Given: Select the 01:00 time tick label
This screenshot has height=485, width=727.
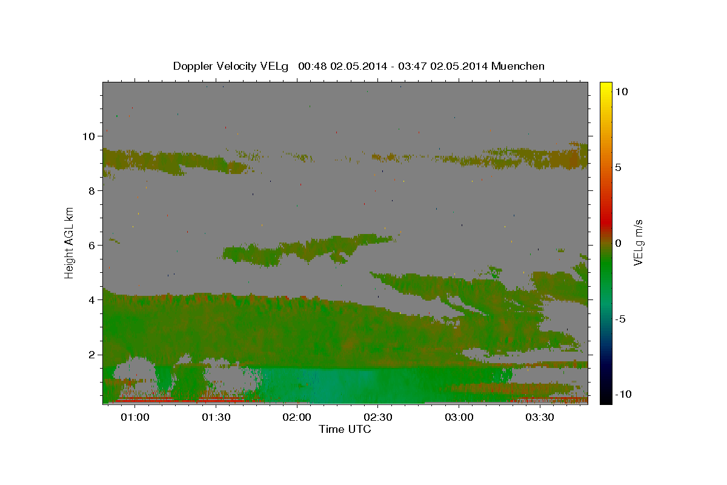Looking at the screenshot, I should coord(135,418).
